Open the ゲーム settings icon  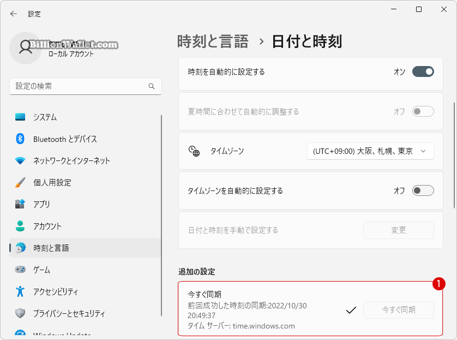pyautogui.click(x=19, y=270)
